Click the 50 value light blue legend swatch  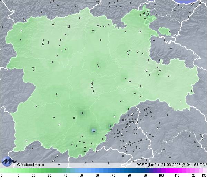coord(81,171)
